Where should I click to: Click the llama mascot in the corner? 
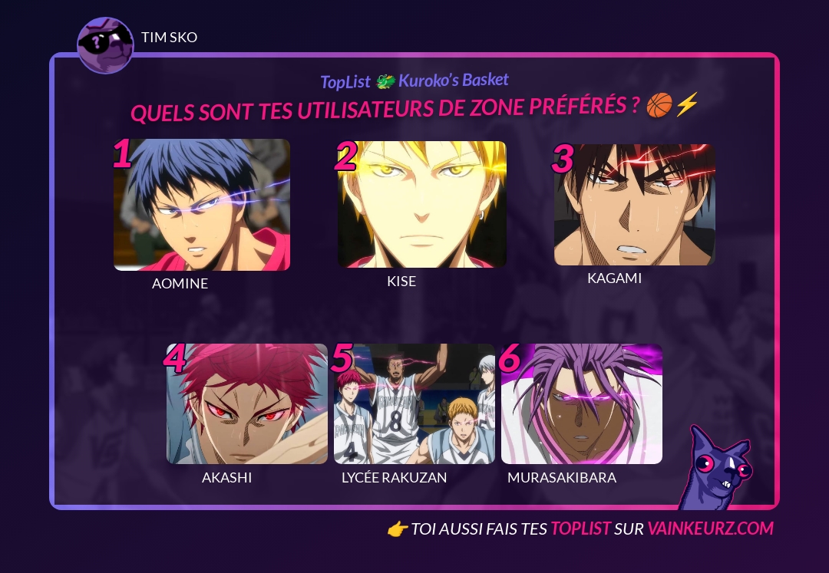pyautogui.click(x=716, y=469)
